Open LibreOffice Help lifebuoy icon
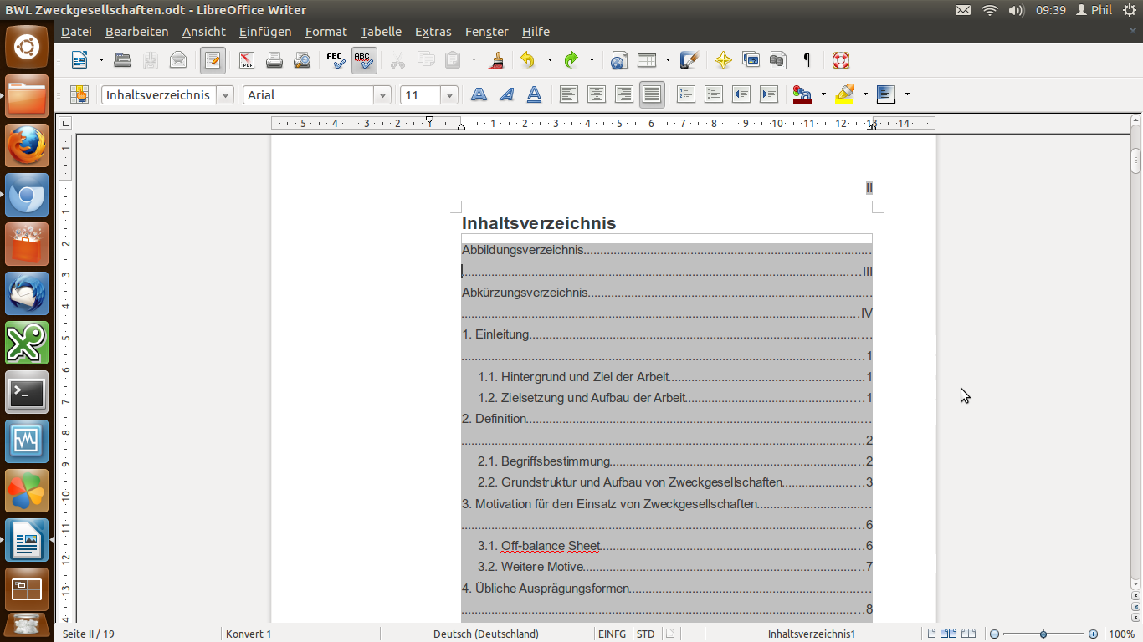1143x642 pixels. pyautogui.click(x=841, y=60)
